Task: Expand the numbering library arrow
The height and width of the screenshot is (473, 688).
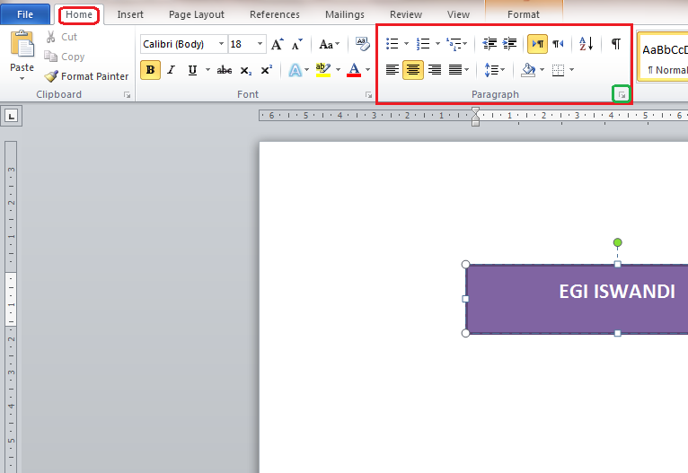Action: coord(437,44)
